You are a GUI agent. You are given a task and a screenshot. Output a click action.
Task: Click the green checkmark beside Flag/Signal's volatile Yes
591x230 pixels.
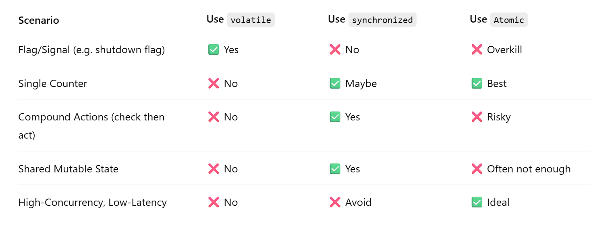point(214,50)
